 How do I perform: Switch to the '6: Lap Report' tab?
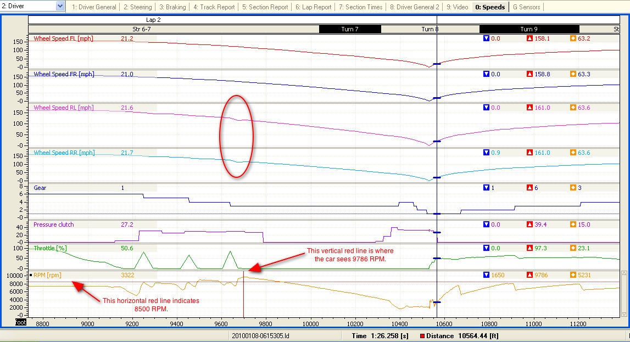[x=314, y=7]
